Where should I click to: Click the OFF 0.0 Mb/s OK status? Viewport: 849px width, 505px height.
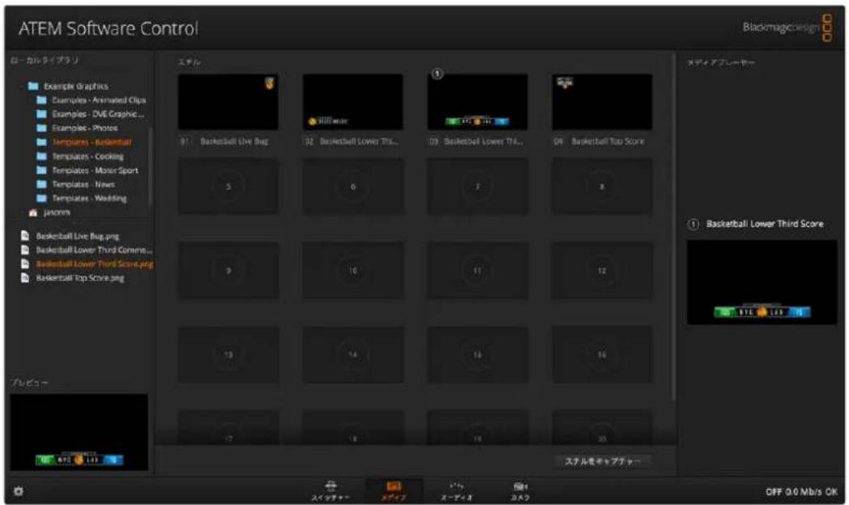tap(801, 492)
